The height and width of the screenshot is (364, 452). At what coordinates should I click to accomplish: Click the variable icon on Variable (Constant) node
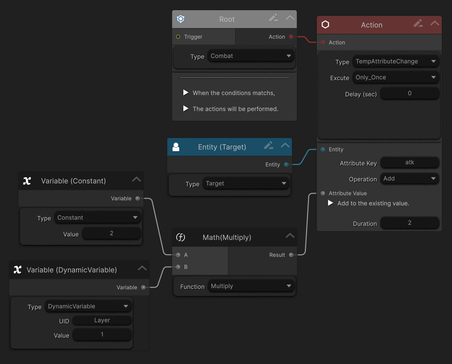(27, 181)
